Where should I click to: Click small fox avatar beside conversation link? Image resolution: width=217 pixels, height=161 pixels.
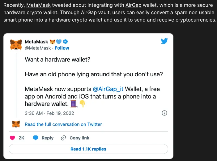coord(16,124)
